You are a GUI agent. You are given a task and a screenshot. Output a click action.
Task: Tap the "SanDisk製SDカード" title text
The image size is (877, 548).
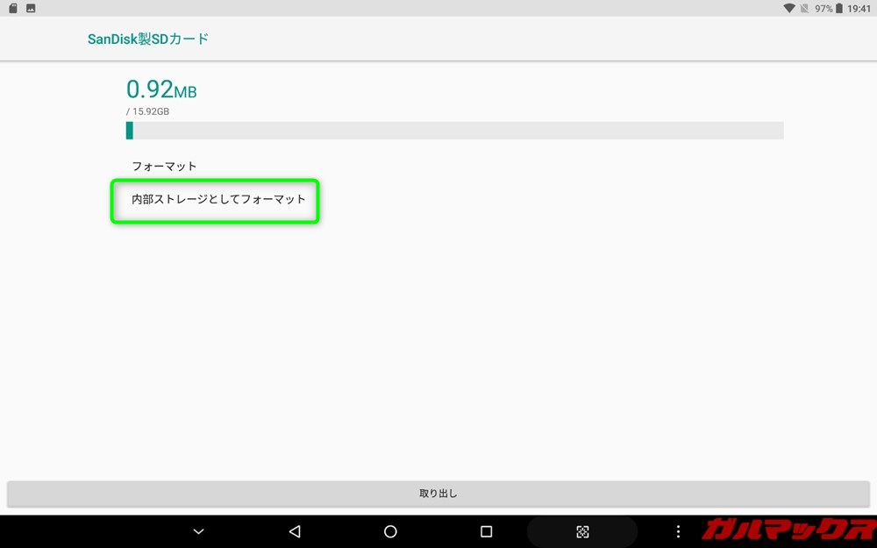[146, 39]
